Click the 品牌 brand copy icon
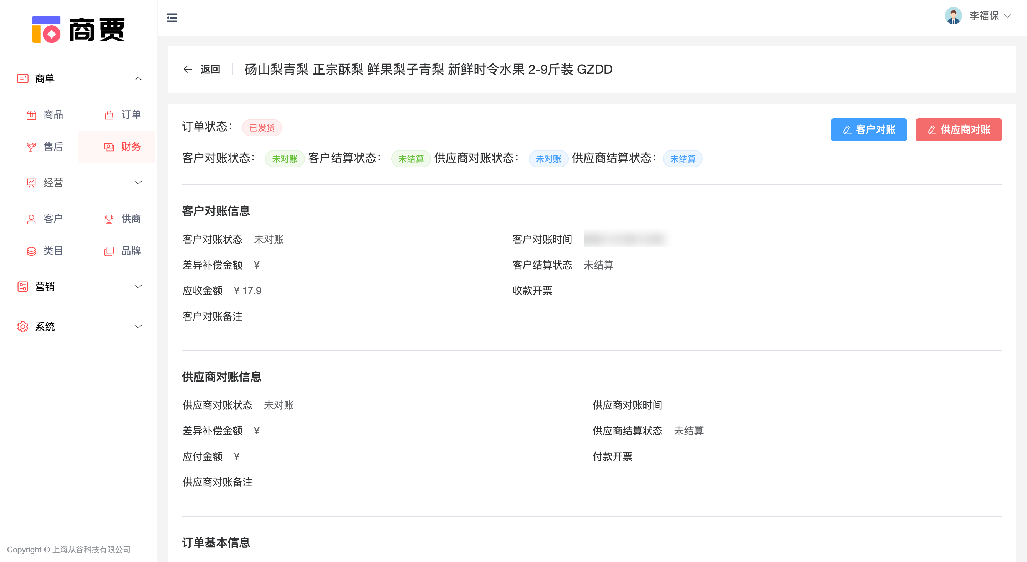The height and width of the screenshot is (562, 1027). click(x=109, y=251)
